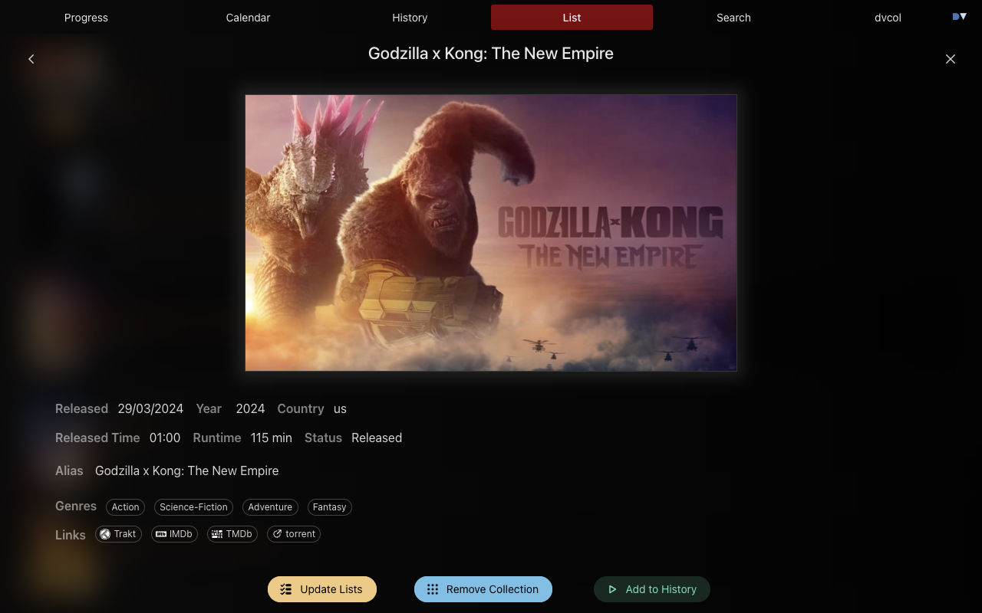Close the movie details overlay

pyautogui.click(x=951, y=59)
